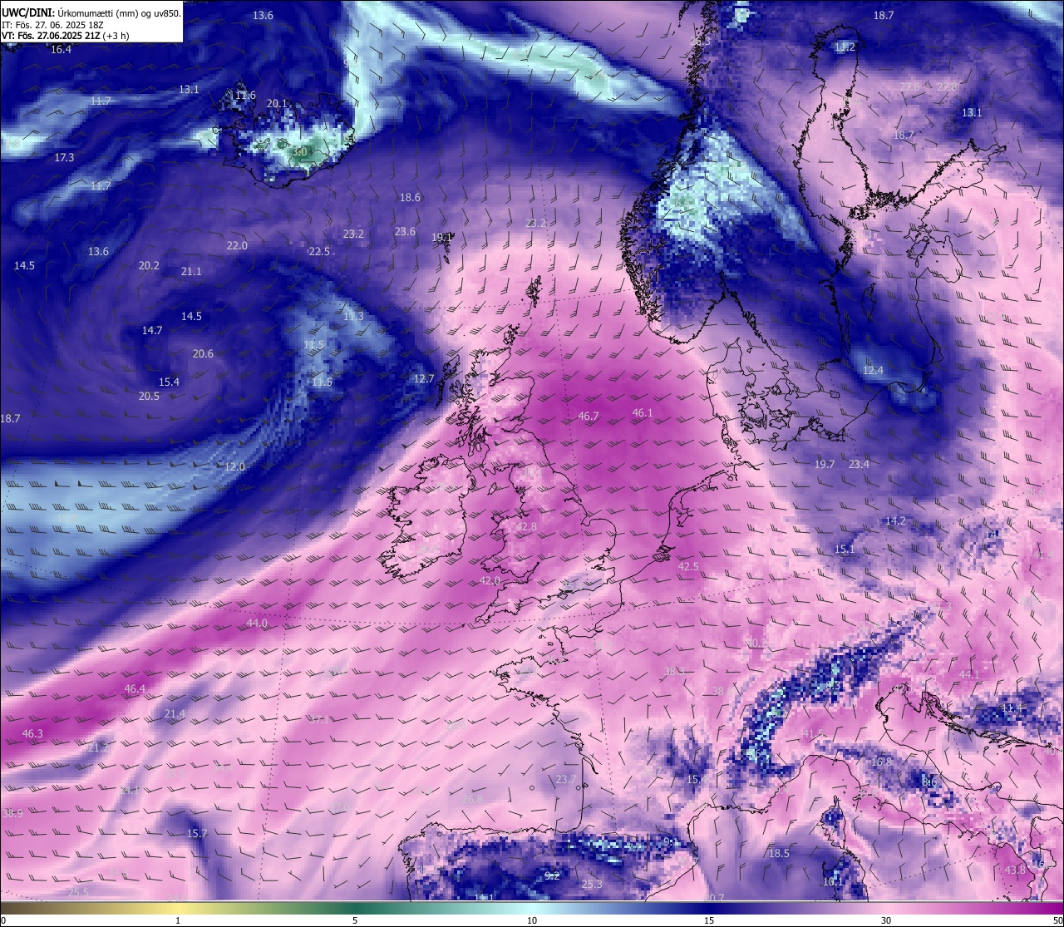The width and height of the screenshot is (1064, 927).
Task: Click the 12.4 value over the Baltic
Action: [x=873, y=371]
